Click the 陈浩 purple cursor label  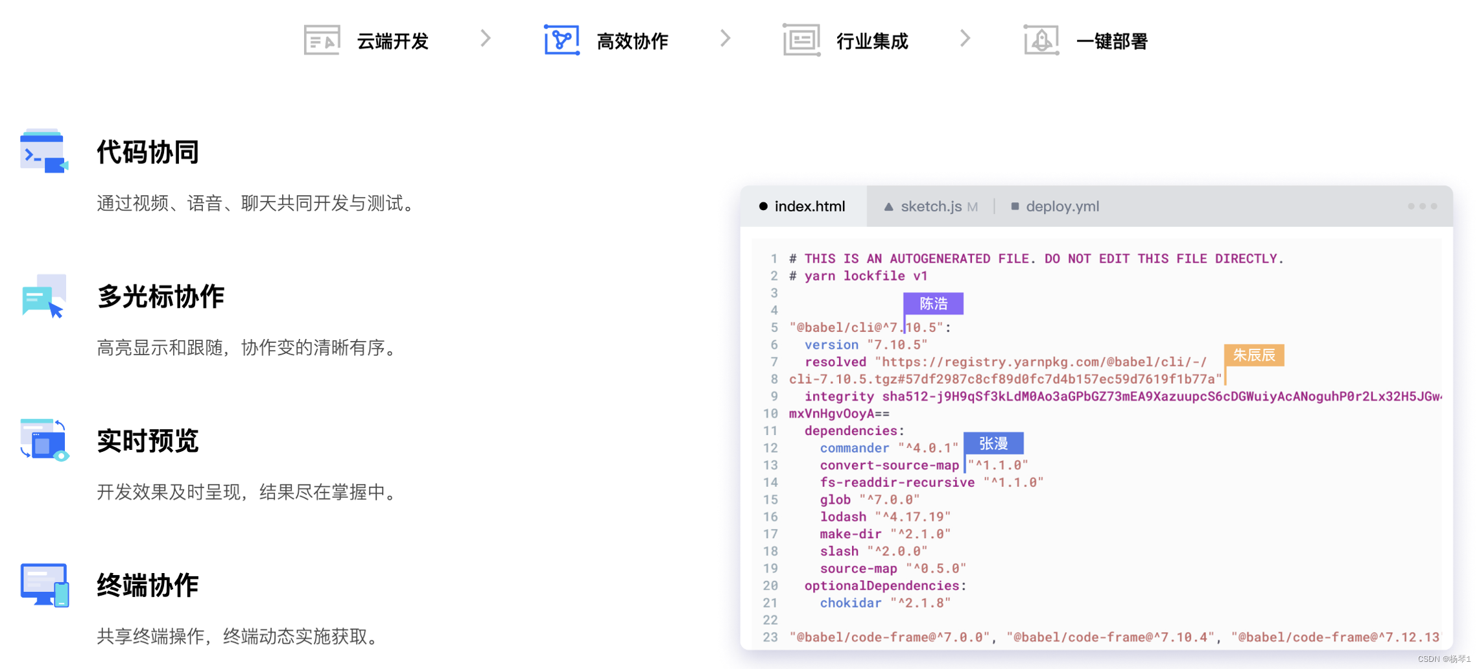coord(933,303)
